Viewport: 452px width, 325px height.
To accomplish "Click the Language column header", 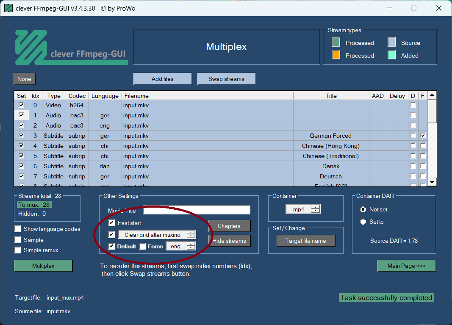I will point(105,96).
